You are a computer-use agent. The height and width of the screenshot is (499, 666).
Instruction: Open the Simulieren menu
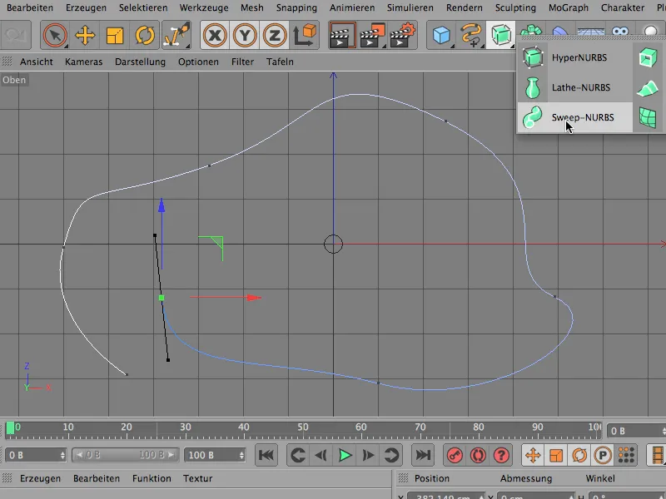click(x=410, y=7)
